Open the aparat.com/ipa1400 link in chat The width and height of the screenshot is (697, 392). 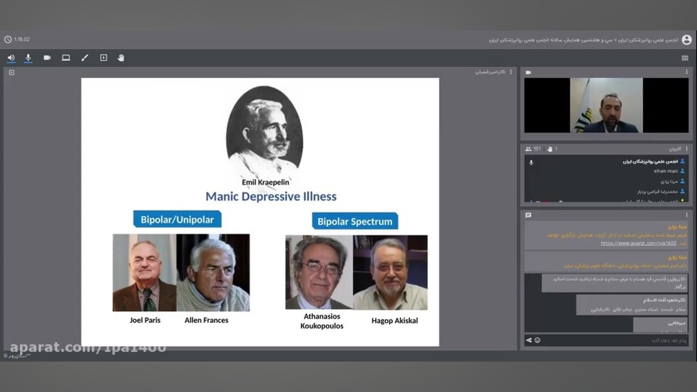638,243
